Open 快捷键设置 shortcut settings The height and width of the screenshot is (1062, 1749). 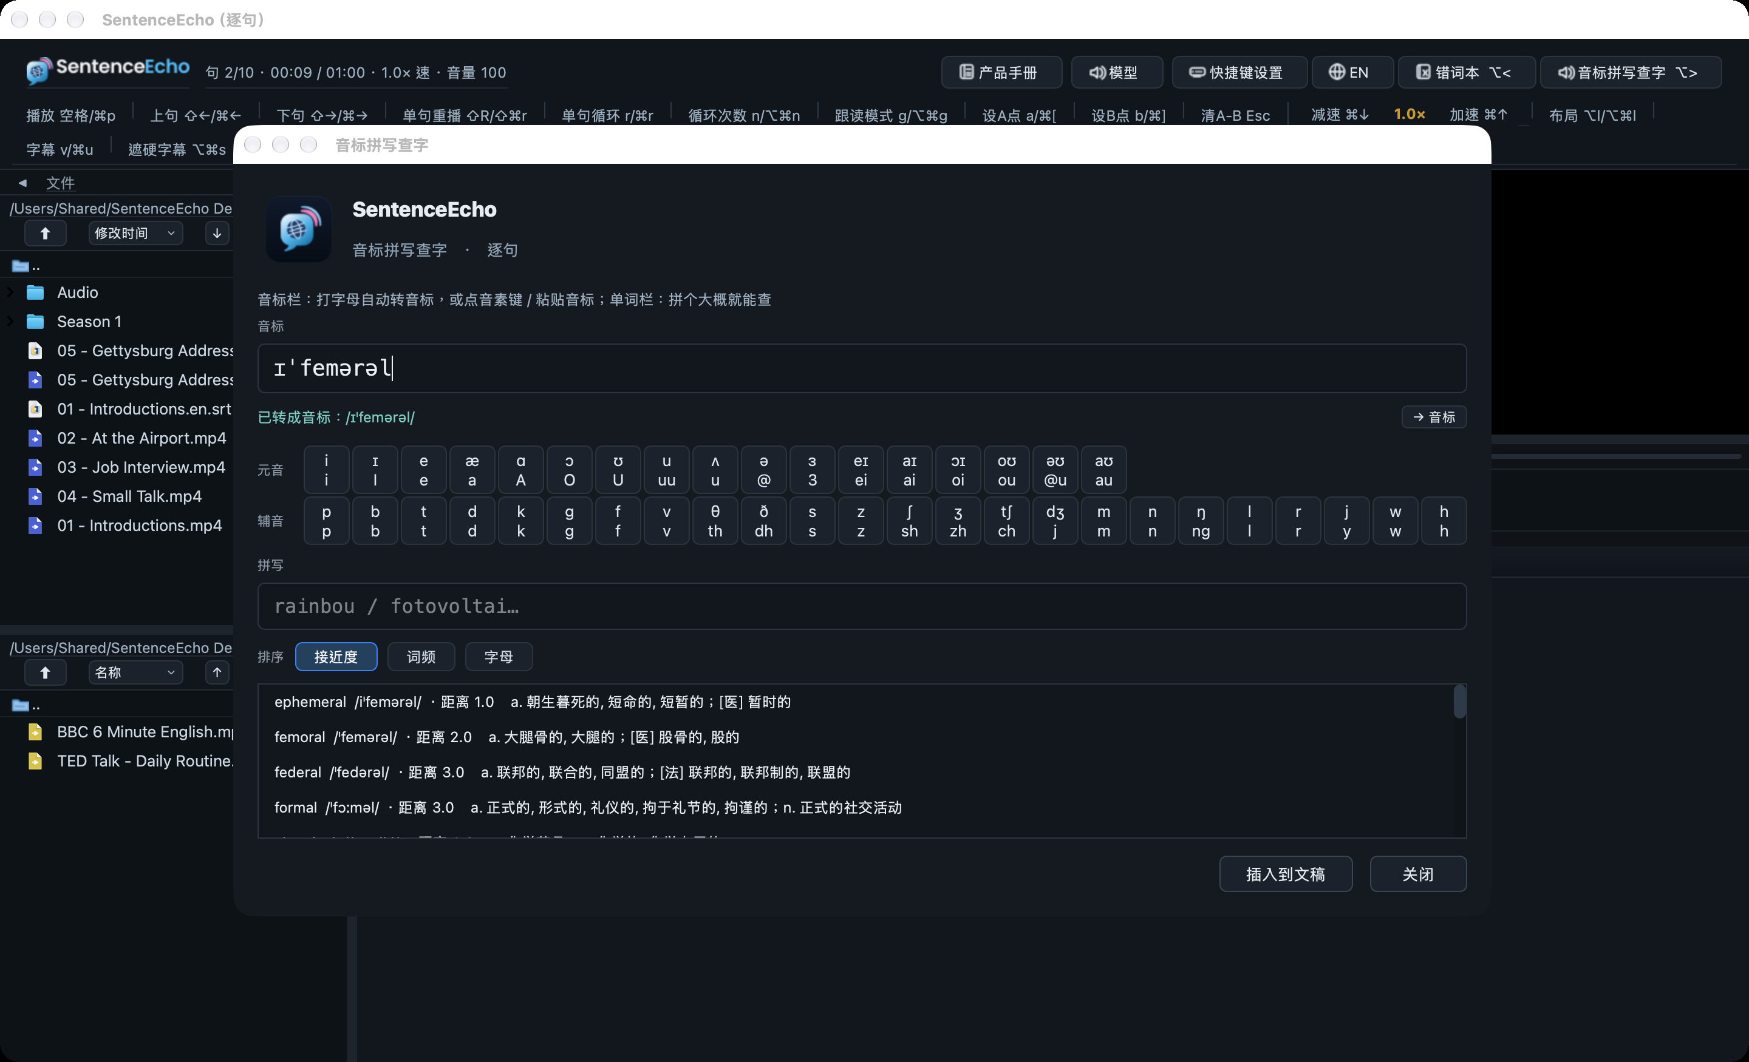(x=1239, y=72)
